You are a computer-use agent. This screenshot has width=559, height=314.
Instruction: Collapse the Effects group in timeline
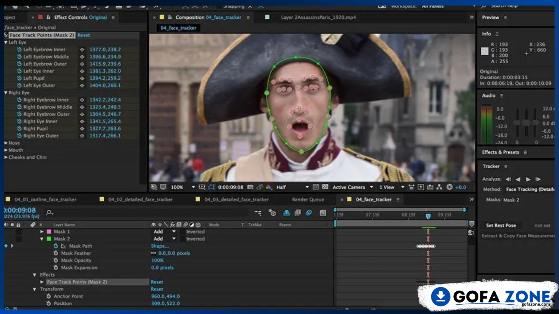coord(34,275)
